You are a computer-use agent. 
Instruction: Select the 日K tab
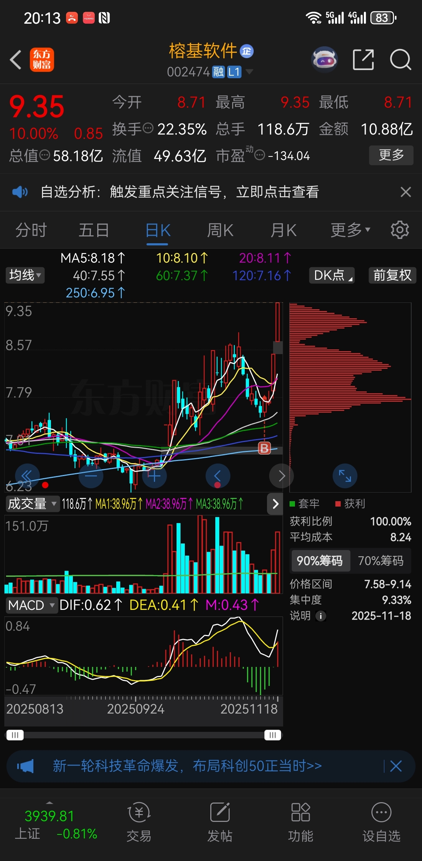pyautogui.click(x=158, y=230)
